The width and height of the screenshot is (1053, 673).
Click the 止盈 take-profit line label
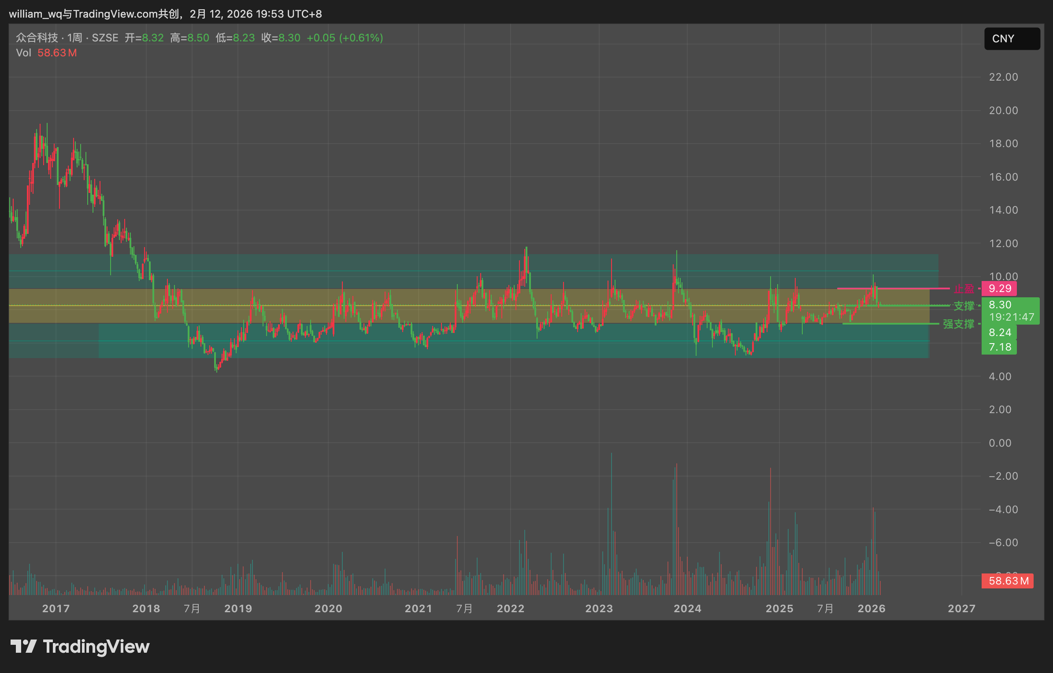pyautogui.click(x=964, y=289)
